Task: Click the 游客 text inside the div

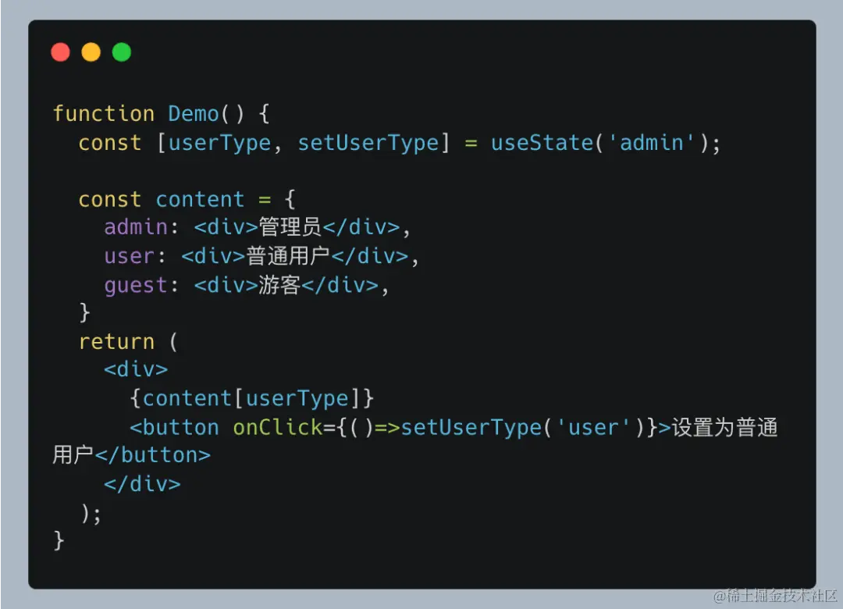Action: [279, 286]
